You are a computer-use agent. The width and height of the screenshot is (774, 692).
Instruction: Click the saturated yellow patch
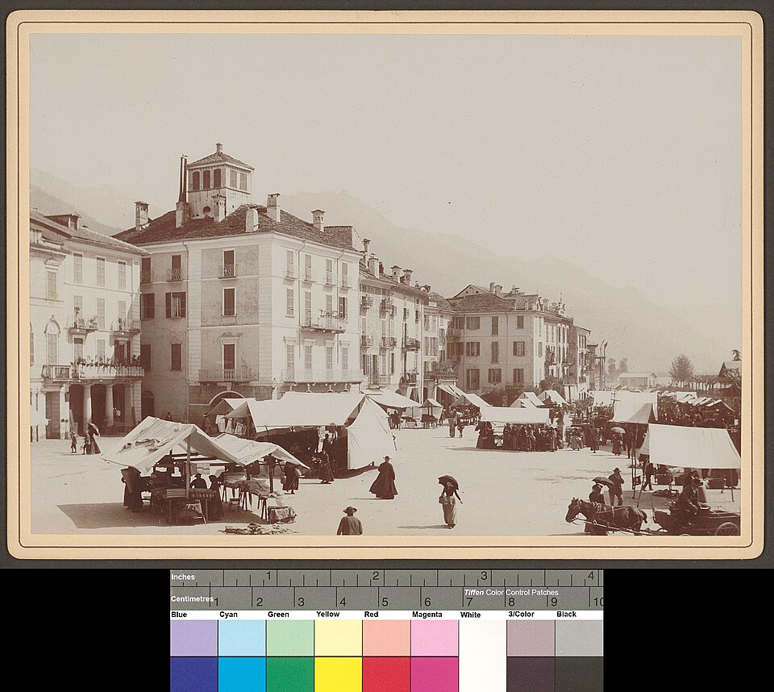pyautogui.click(x=338, y=674)
